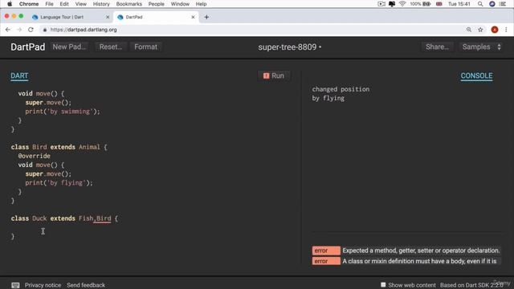Click the zoom magnifier in address bar

[469, 30]
